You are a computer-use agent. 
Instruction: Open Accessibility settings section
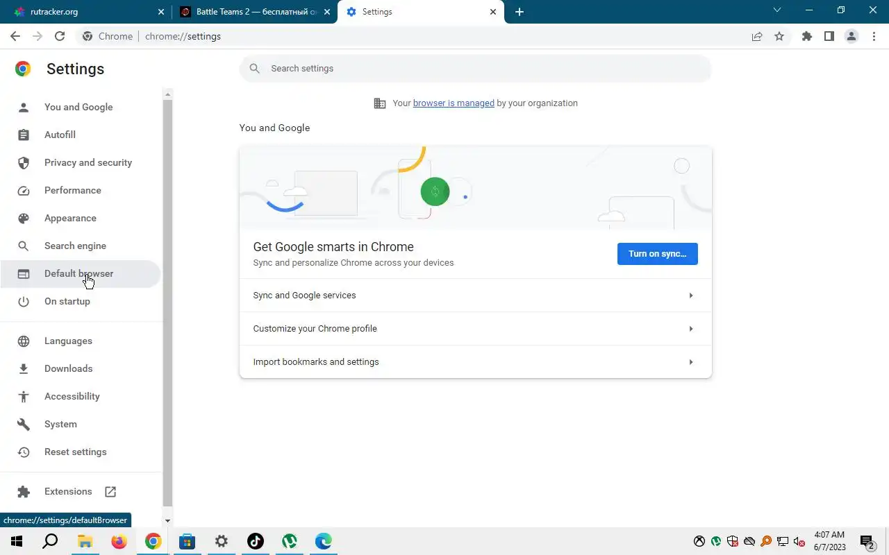[80, 396]
